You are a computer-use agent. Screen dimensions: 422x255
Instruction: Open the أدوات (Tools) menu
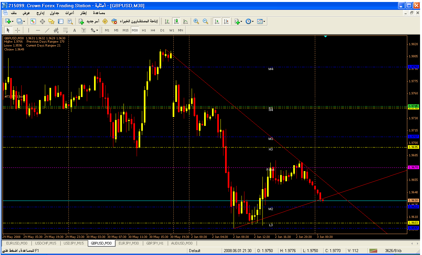pyautogui.click(x=69, y=13)
